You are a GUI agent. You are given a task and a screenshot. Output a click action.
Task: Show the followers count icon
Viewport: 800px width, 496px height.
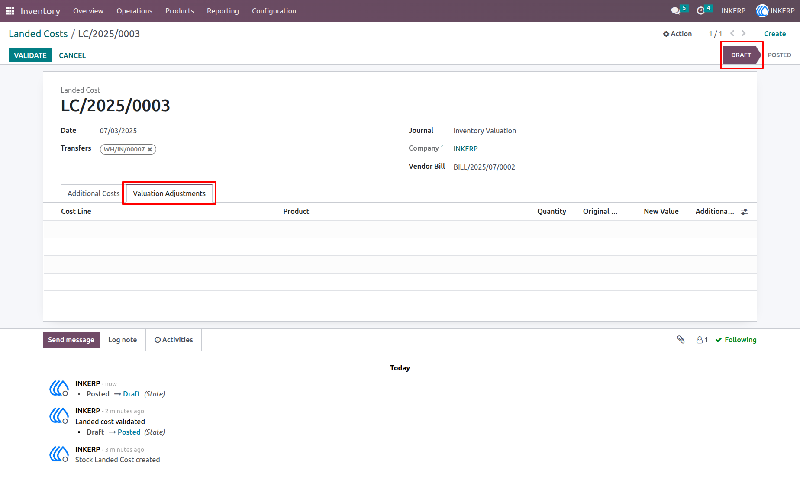[x=702, y=340]
